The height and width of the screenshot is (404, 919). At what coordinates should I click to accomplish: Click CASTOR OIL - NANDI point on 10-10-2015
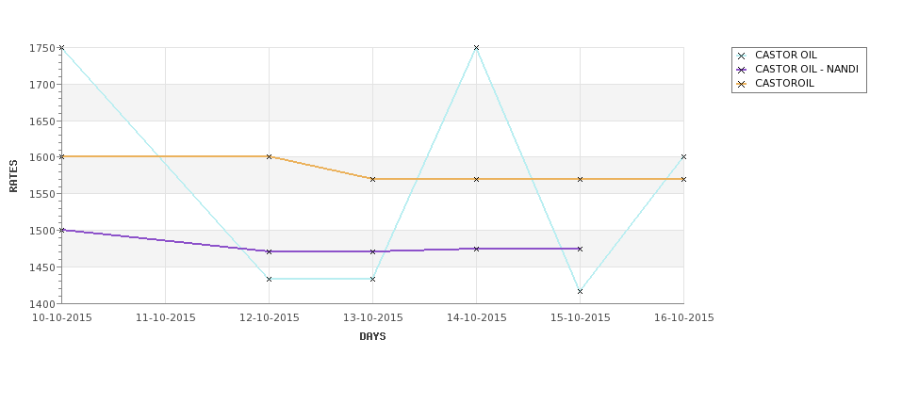click(61, 230)
